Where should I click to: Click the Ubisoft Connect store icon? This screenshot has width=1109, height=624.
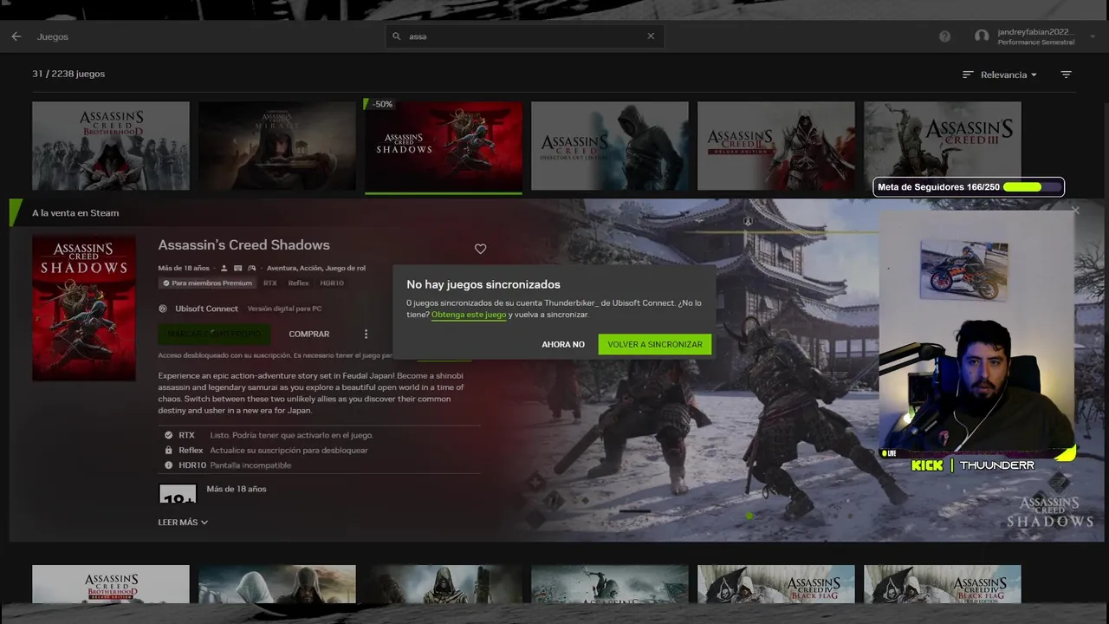[x=163, y=309]
